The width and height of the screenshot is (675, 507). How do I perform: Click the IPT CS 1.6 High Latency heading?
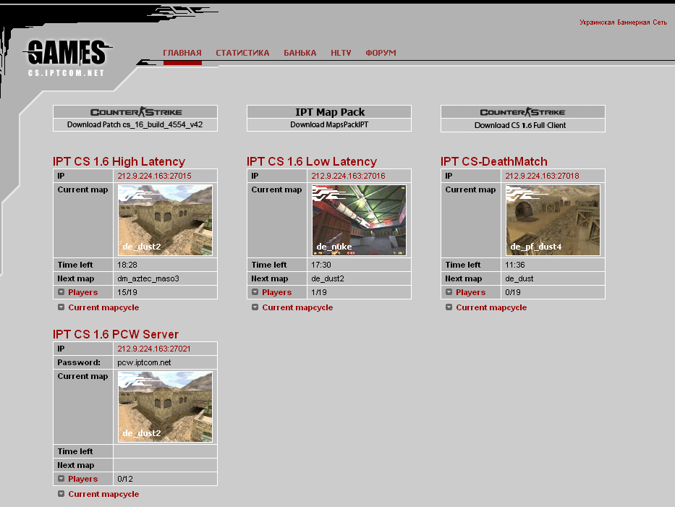(119, 161)
